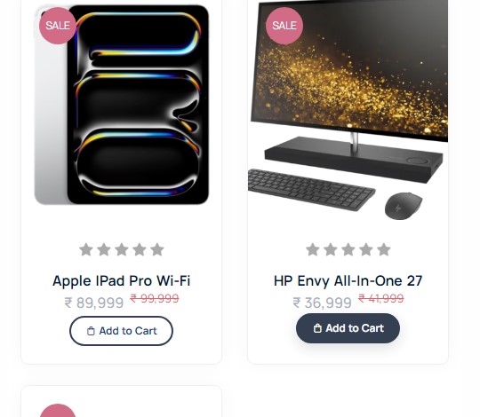Click first rating star under HP Envy
Image resolution: width=480 pixels, height=417 pixels.
pos(313,249)
